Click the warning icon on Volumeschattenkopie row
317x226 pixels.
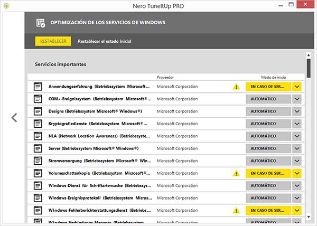(236, 173)
